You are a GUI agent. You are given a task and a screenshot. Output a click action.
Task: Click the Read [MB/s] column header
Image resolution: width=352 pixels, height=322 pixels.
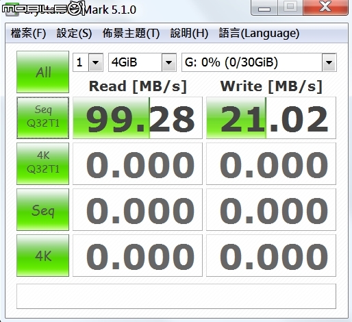click(x=138, y=86)
